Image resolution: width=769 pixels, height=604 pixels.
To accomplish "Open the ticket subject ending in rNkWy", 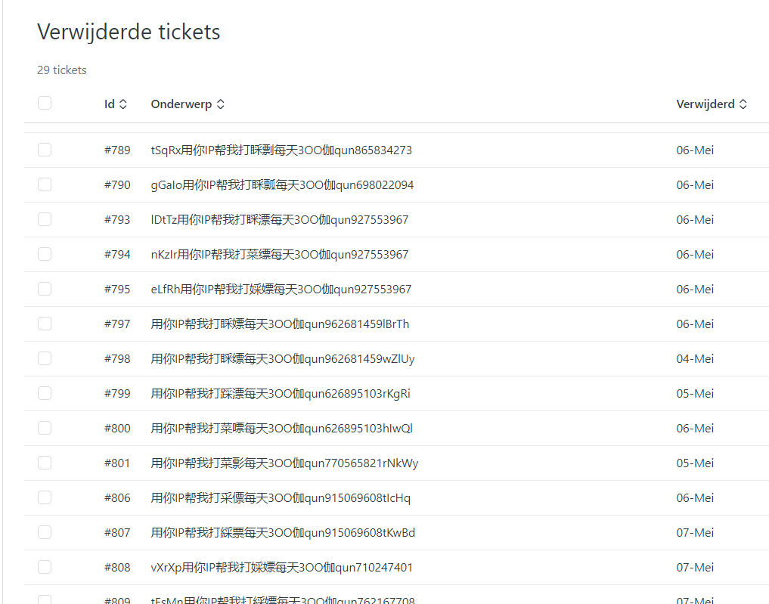I will (284, 463).
